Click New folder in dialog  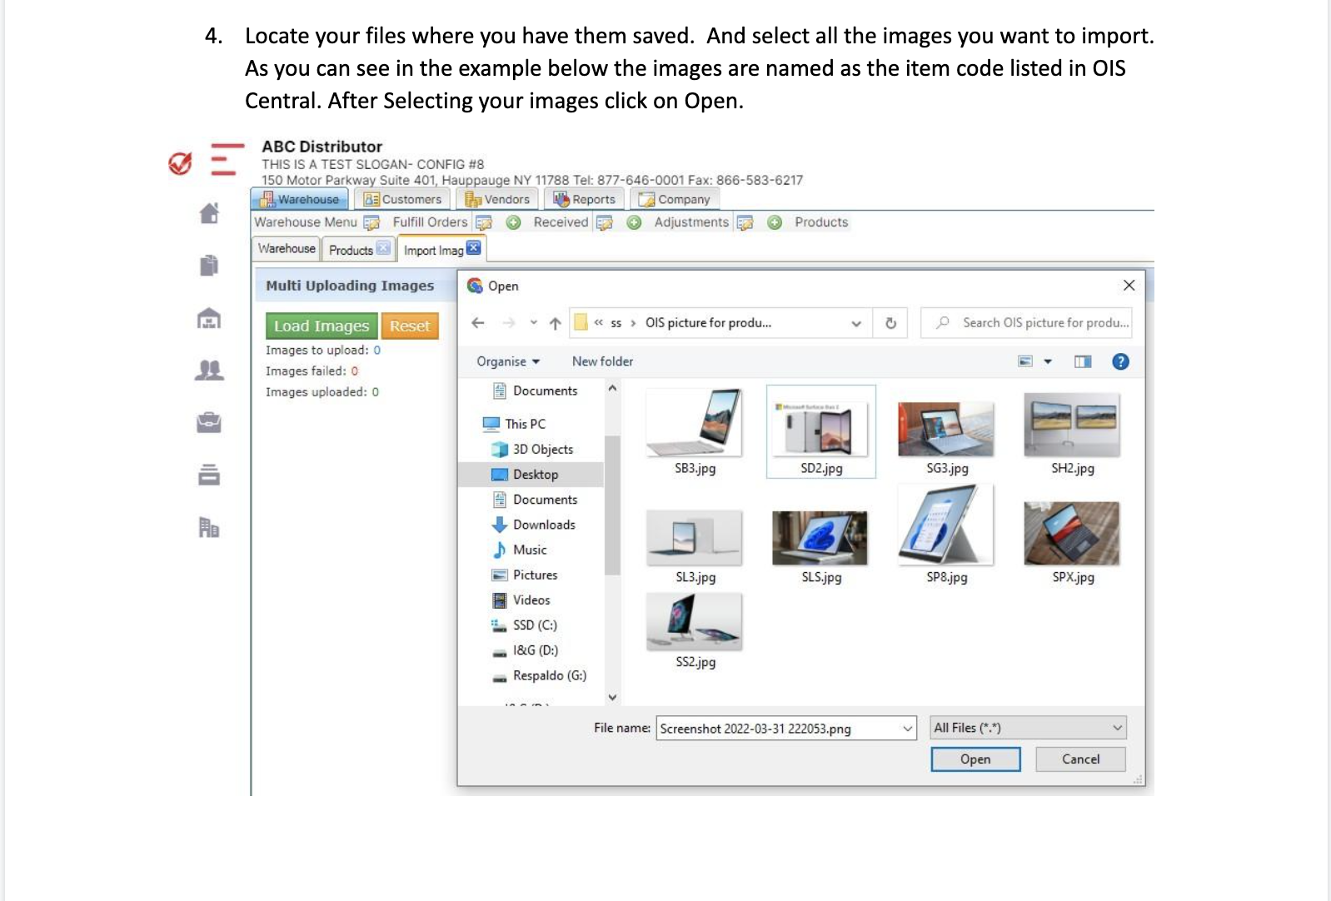click(x=602, y=361)
